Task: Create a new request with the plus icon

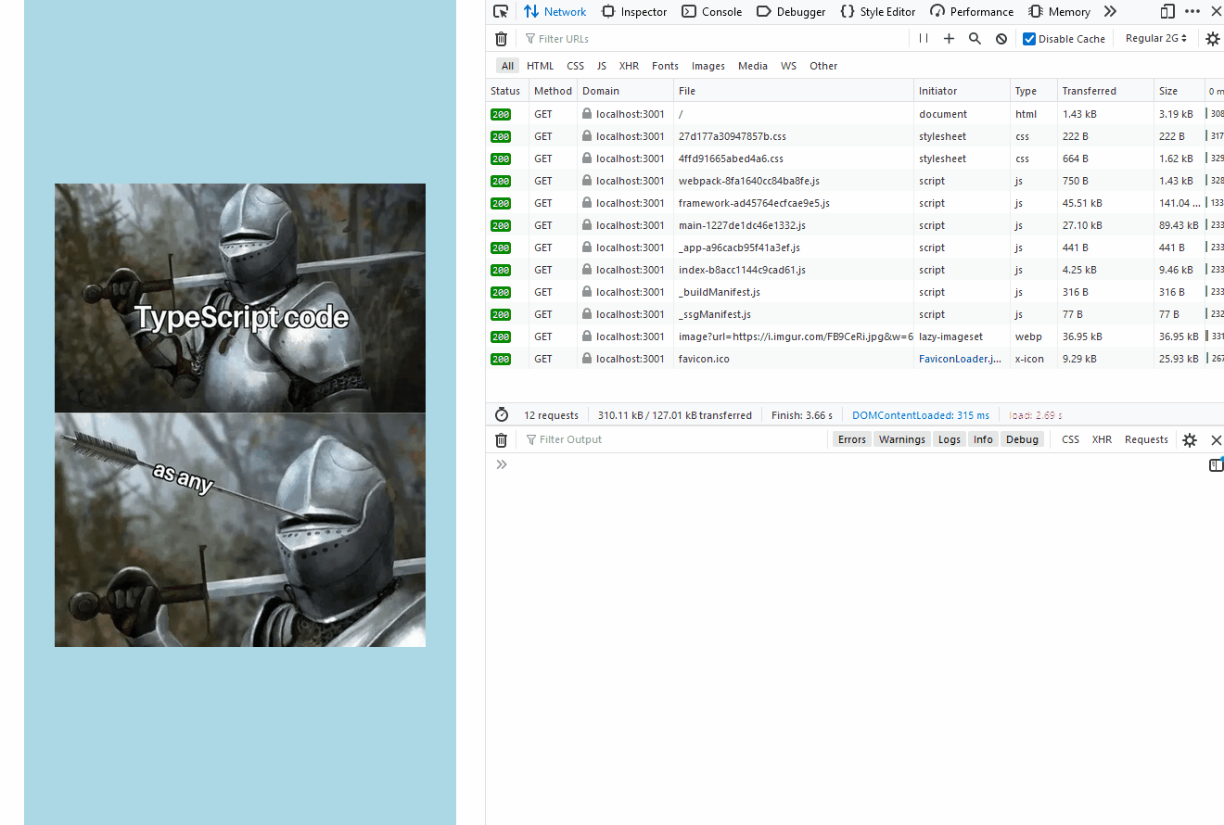Action: point(949,38)
